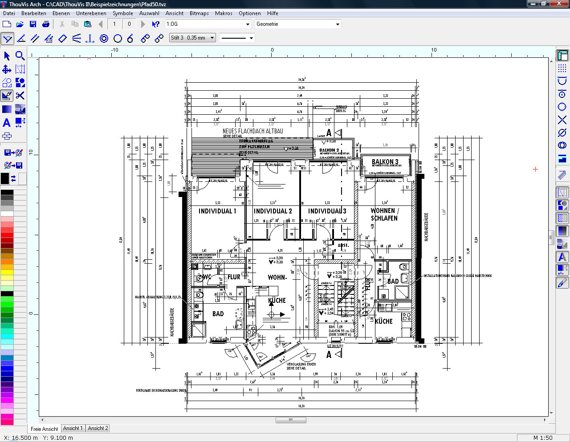This screenshot has height=442, width=570.
Task: Open the Ebenen menu
Action: (x=61, y=13)
